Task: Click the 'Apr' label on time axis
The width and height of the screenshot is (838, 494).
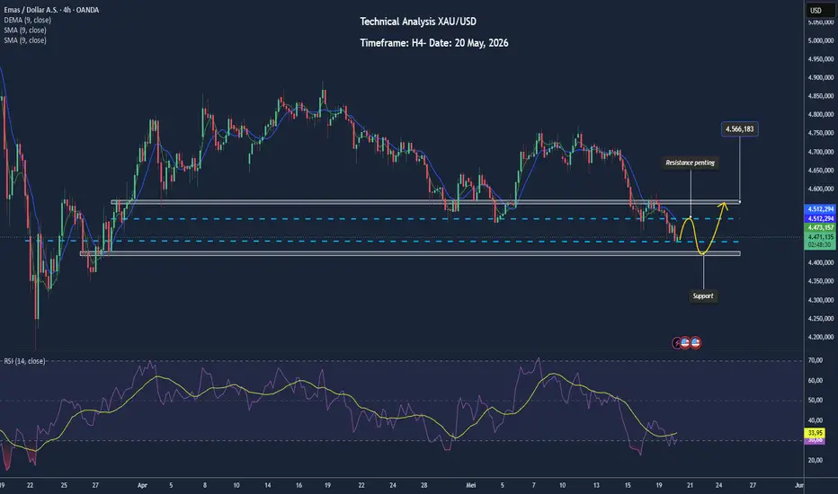Action: [142, 485]
